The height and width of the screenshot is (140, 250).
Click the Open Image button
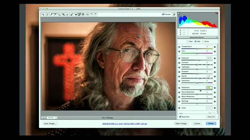coord(181,123)
